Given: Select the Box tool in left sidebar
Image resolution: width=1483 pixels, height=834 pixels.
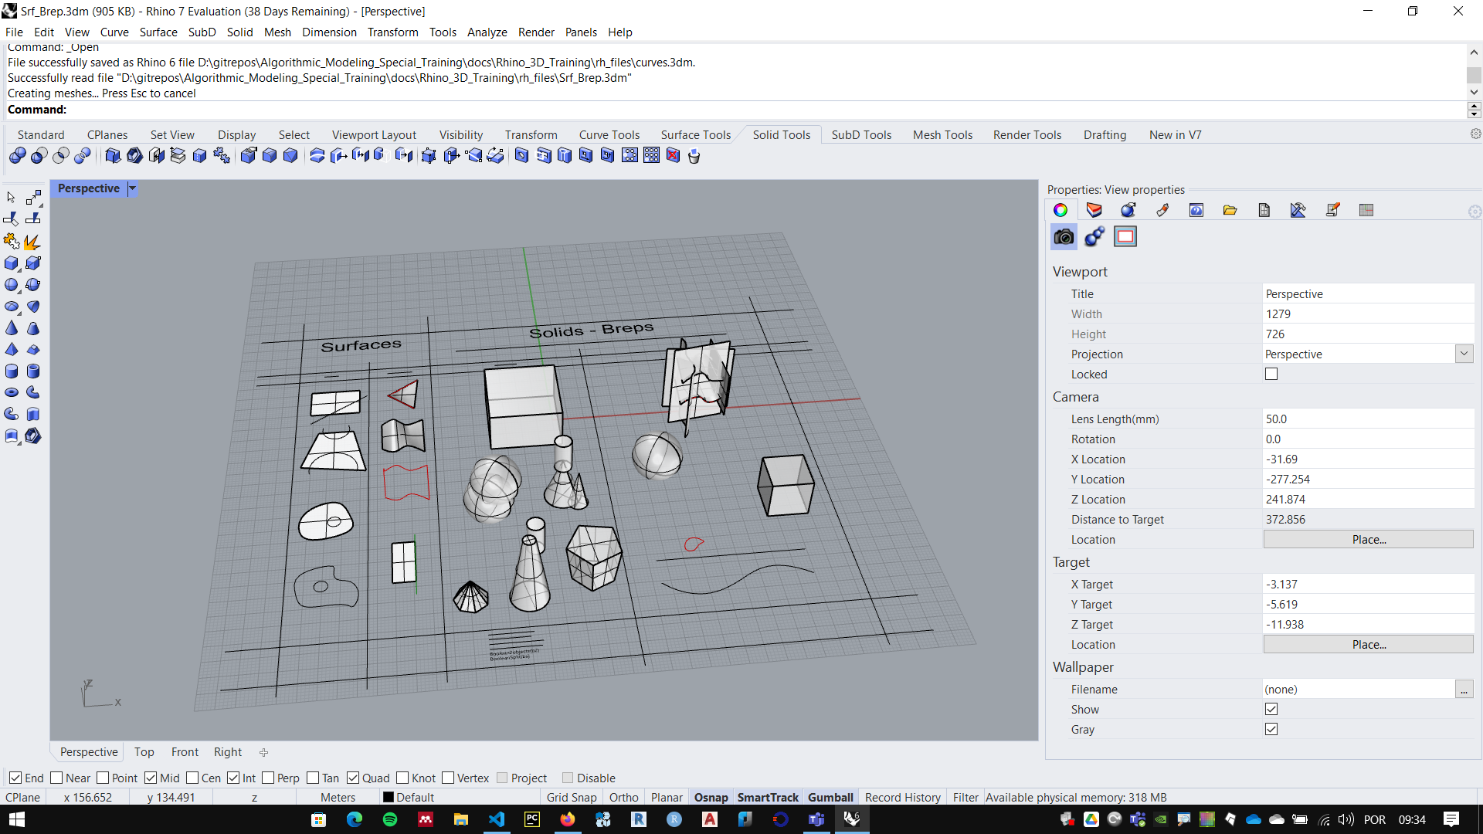Looking at the screenshot, I should (x=12, y=263).
